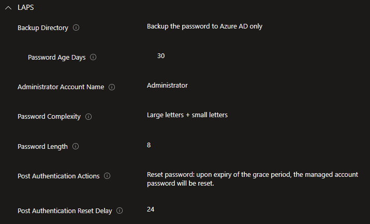The height and width of the screenshot is (224, 370).
Task: Click the Reset Delay value 24
Action: (151, 209)
